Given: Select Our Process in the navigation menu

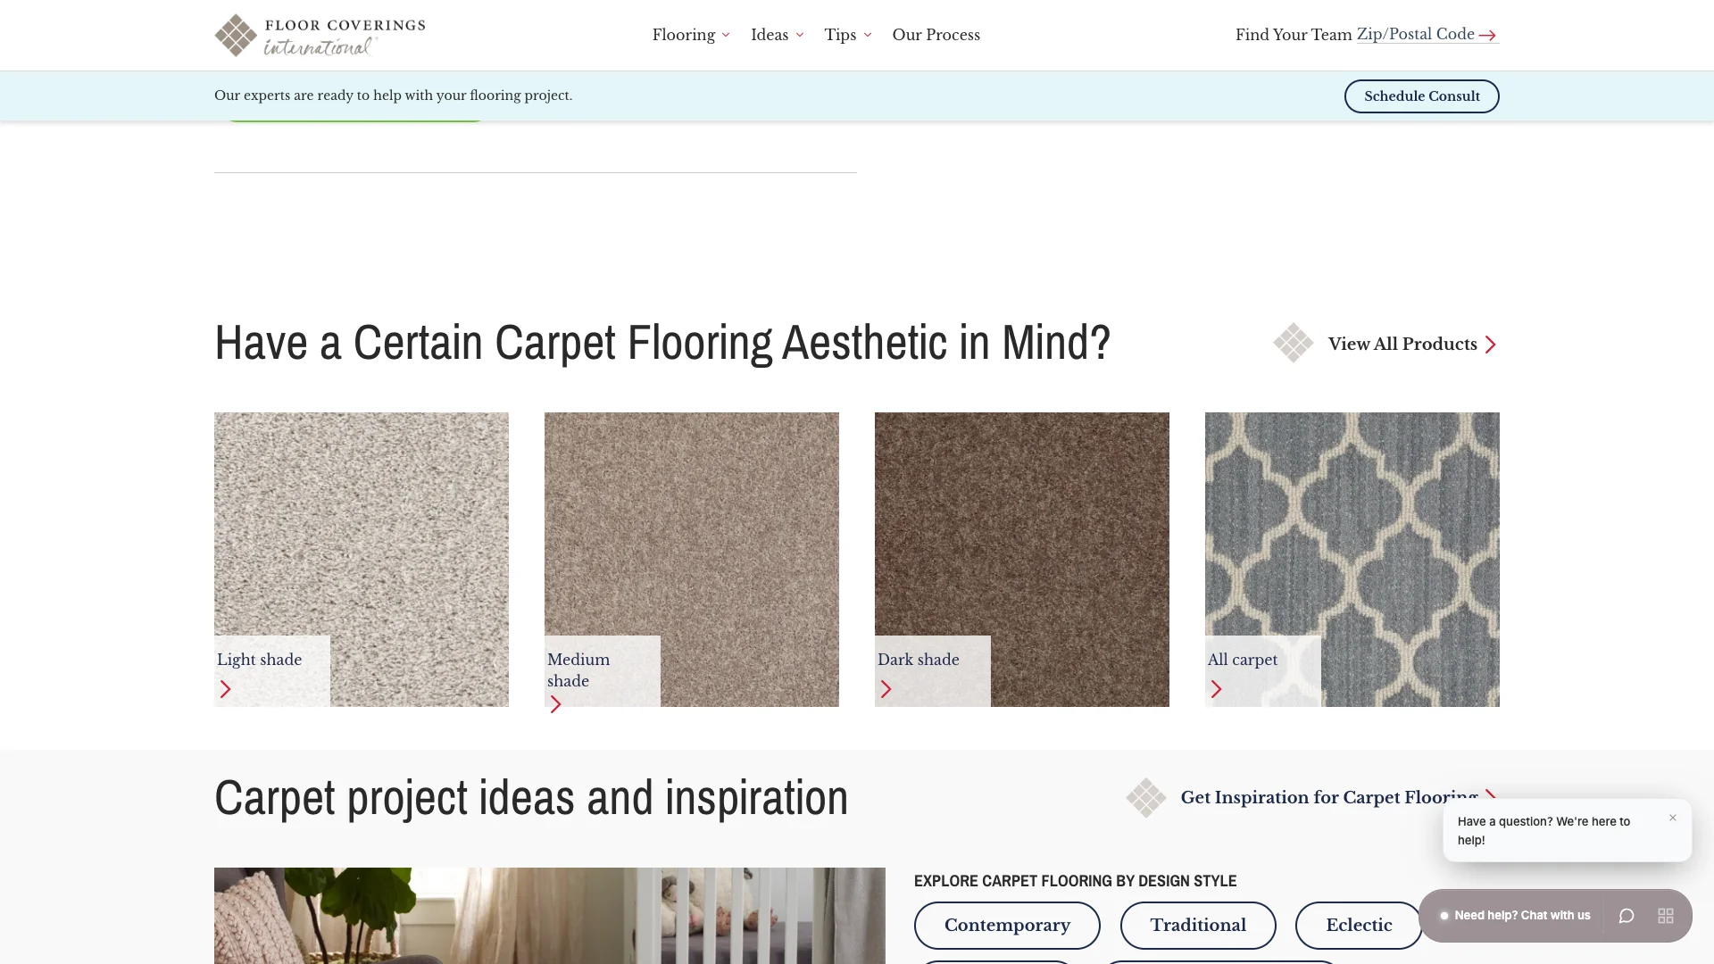Looking at the screenshot, I should [935, 35].
